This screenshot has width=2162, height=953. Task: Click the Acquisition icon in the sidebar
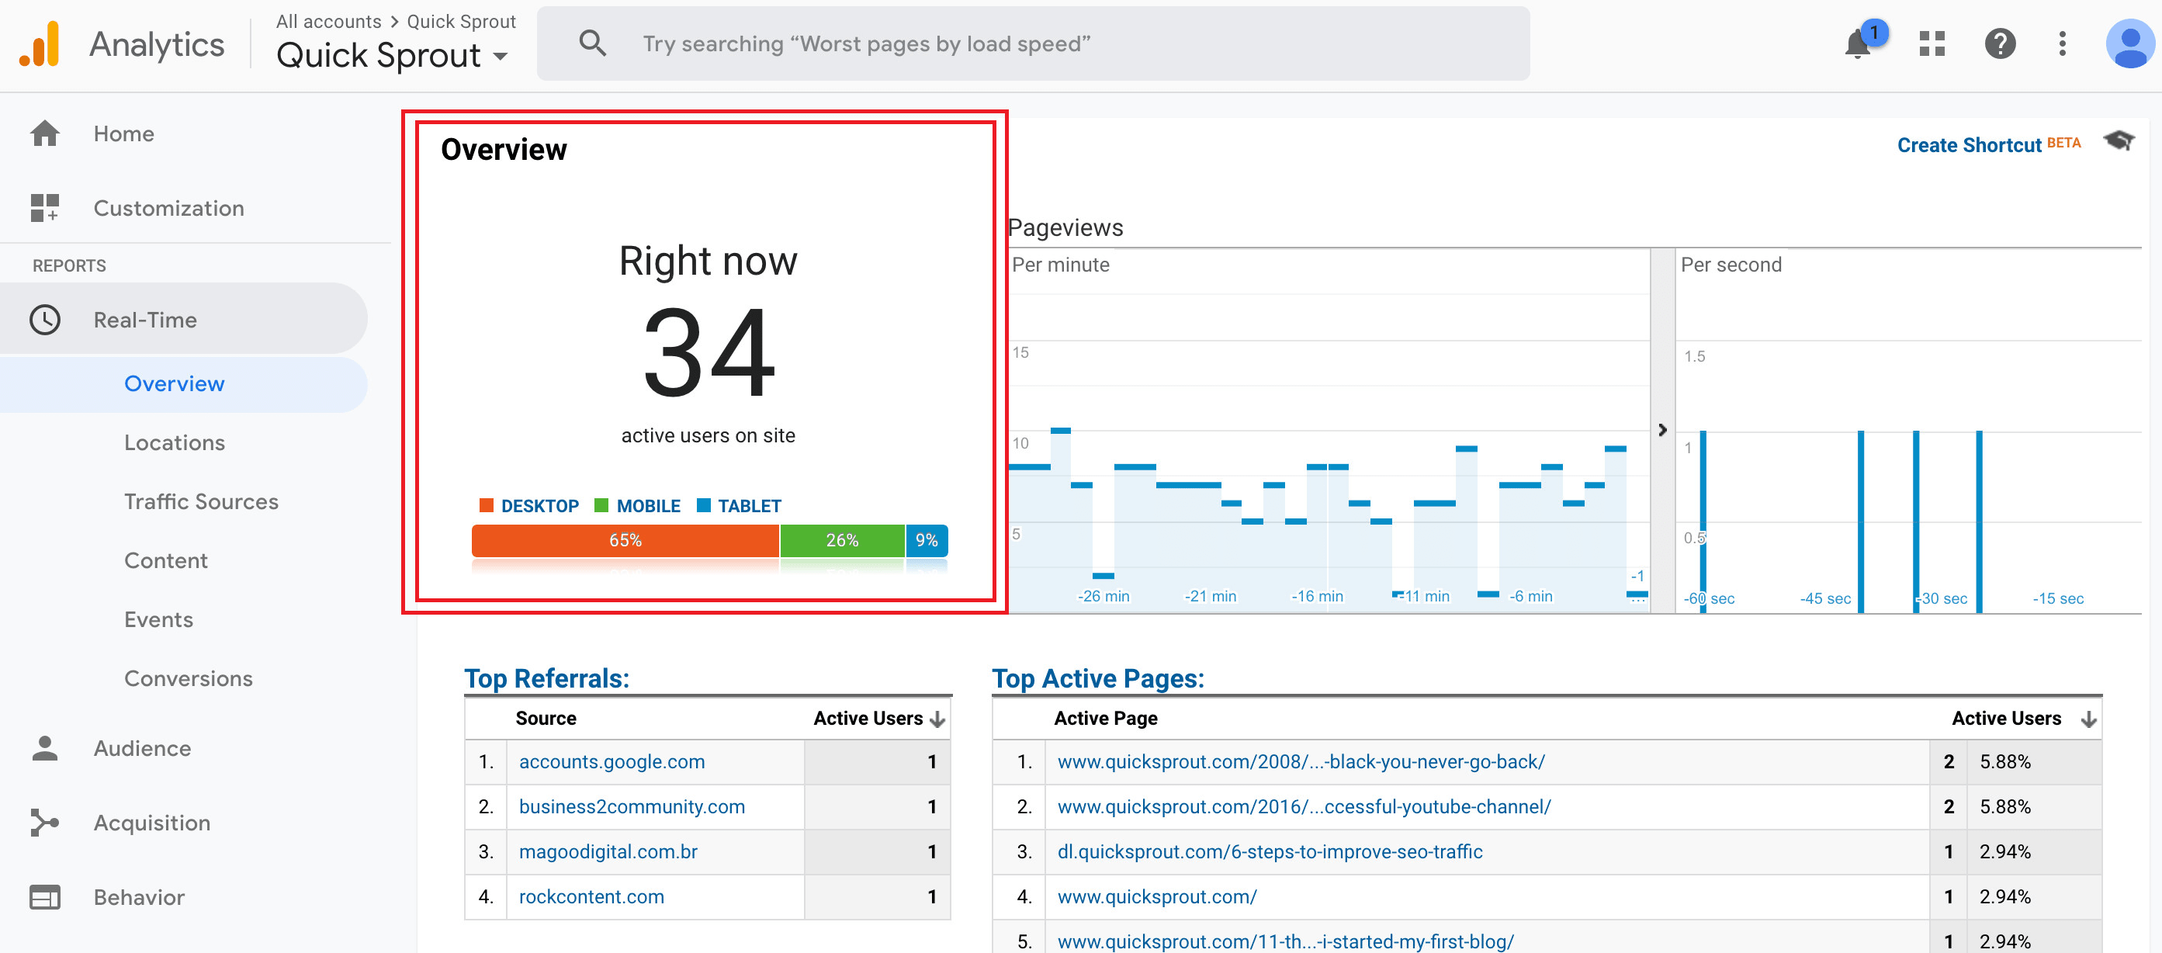[x=43, y=822]
